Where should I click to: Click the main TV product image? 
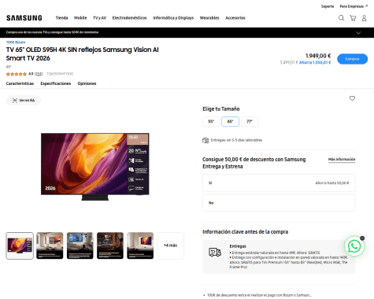point(95,167)
